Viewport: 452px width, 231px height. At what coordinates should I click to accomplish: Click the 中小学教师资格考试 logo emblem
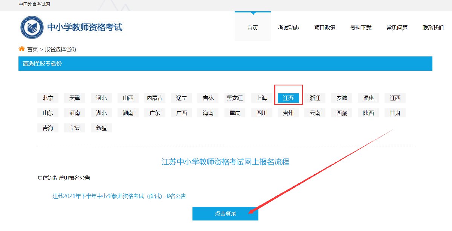[32, 27]
